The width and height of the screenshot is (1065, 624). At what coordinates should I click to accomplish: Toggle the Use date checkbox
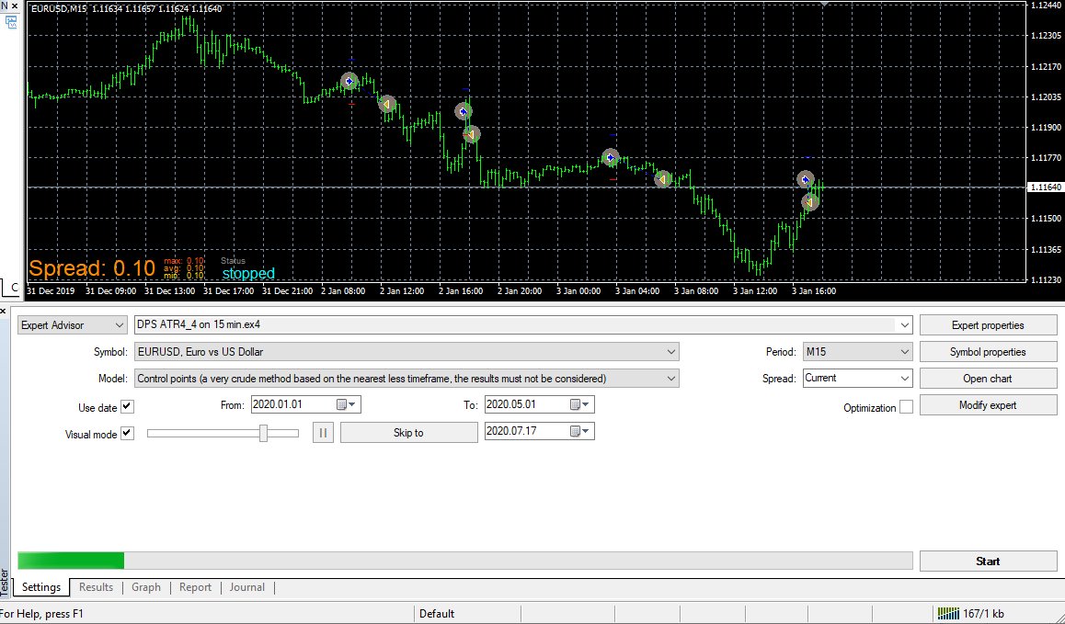pyautogui.click(x=127, y=407)
